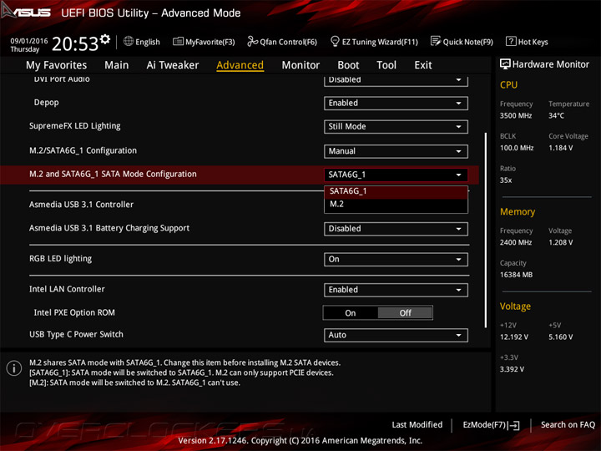The height and width of the screenshot is (451, 601).
Task: Open DVI Port Audio dropdown
Action: pyautogui.click(x=396, y=80)
